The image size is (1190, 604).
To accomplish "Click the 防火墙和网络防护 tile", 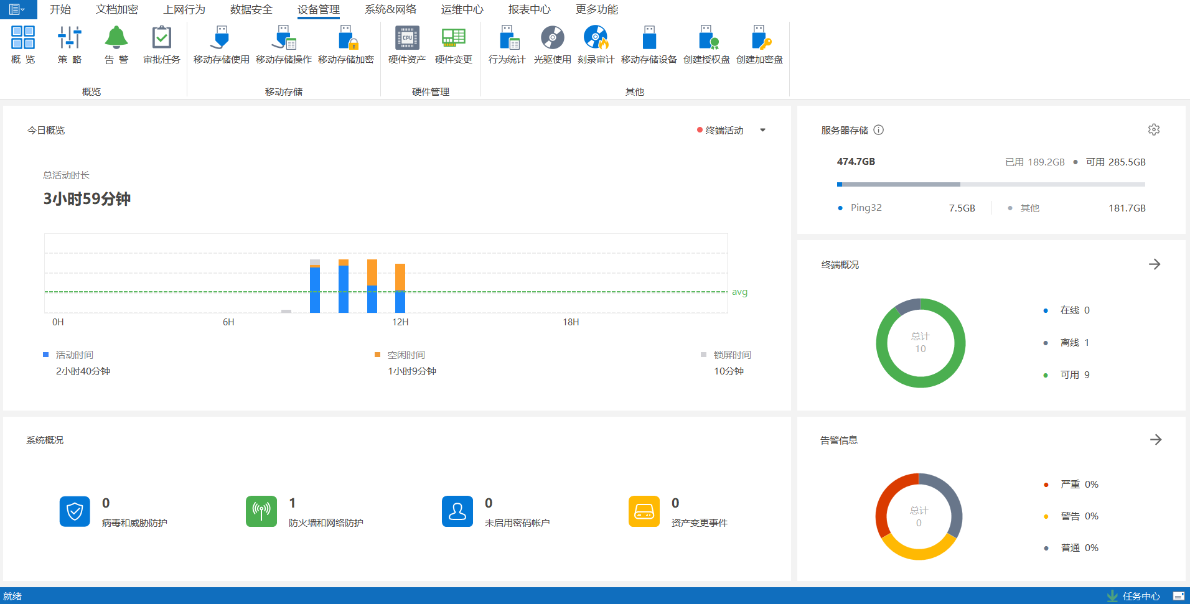I will 261,511.
